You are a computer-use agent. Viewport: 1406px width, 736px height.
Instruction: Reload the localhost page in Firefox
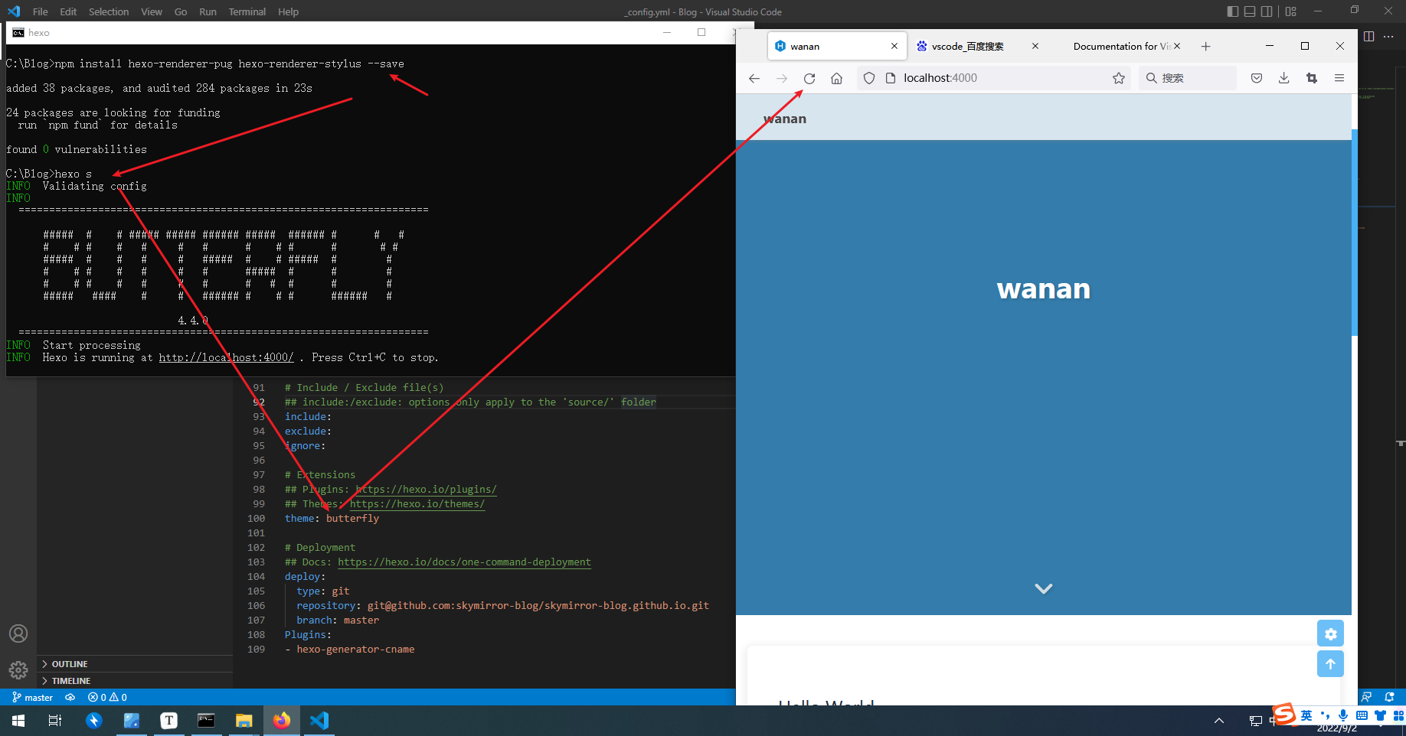pyautogui.click(x=809, y=78)
